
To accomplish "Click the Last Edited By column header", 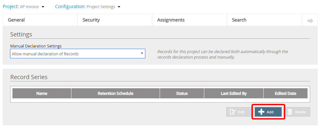I will pos(234,93).
